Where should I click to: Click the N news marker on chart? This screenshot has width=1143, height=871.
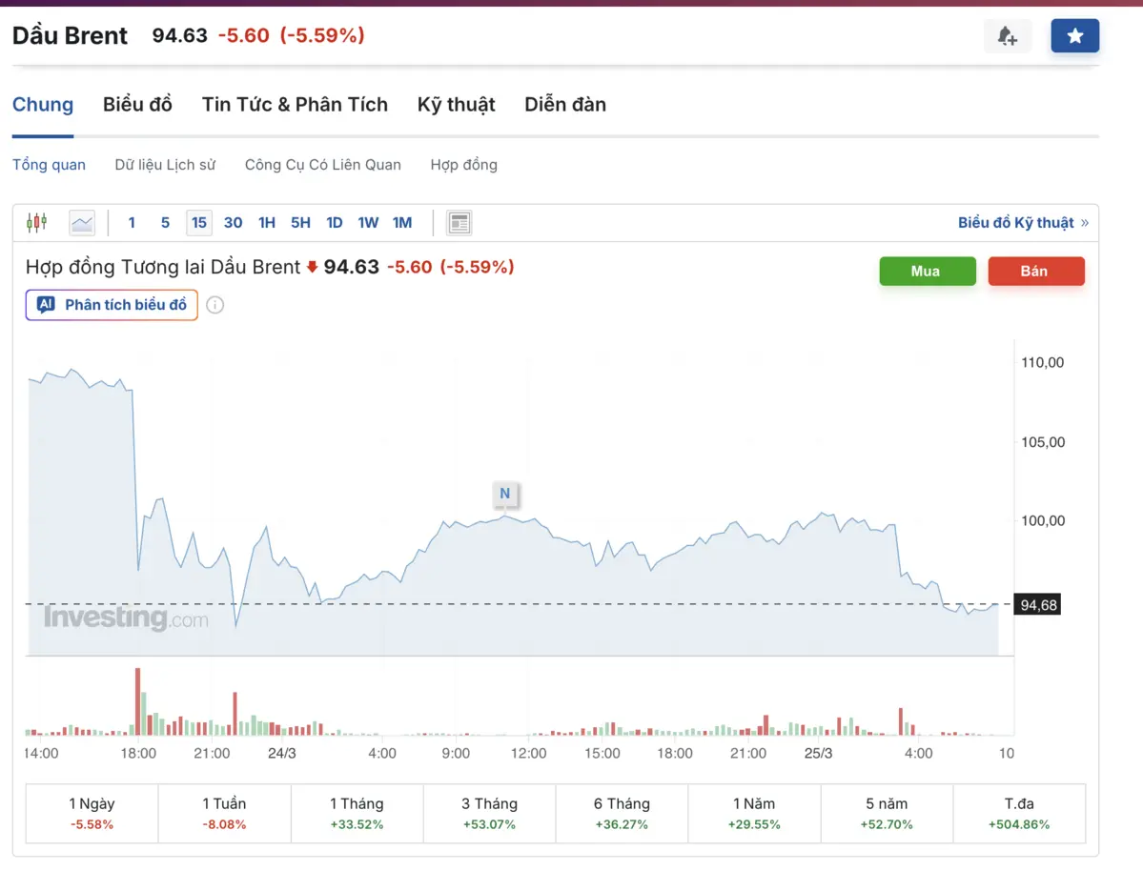point(504,494)
